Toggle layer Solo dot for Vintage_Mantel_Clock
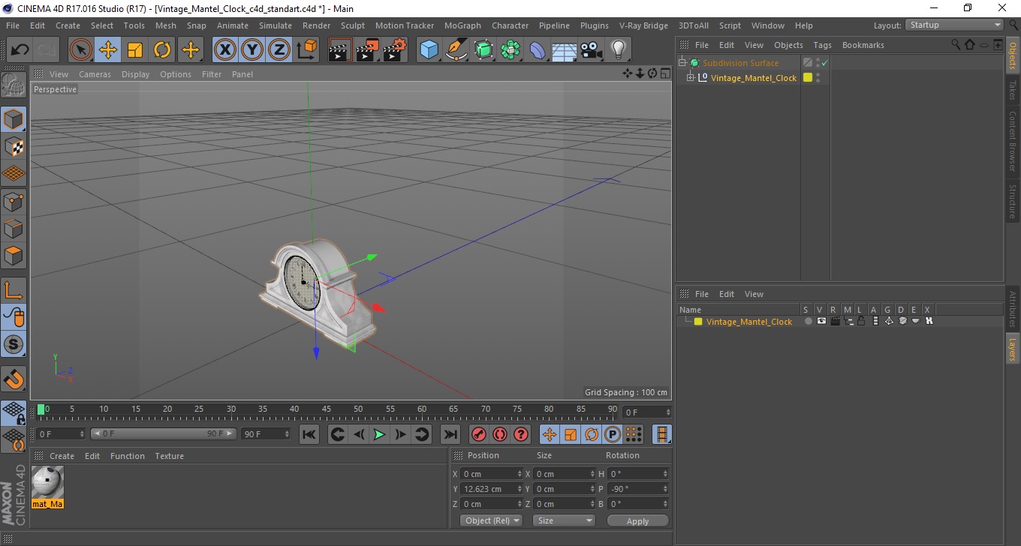Viewport: 1021px width, 546px height. (808, 321)
